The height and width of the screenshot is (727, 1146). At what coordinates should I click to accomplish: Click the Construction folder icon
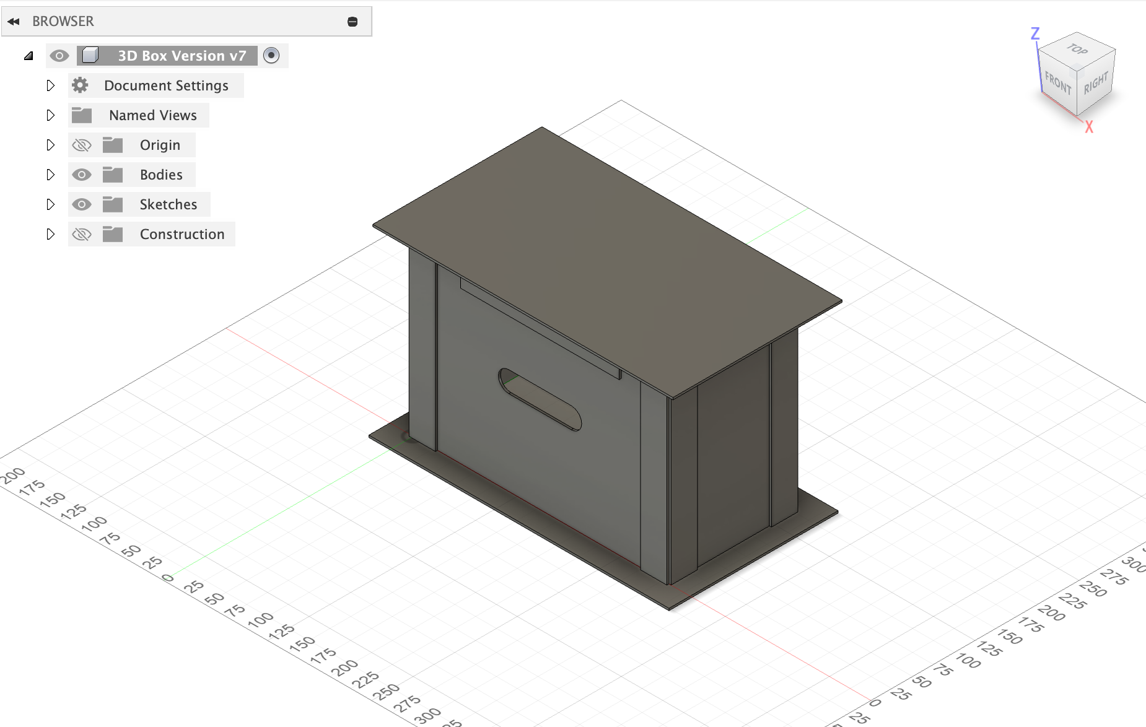click(x=113, y=233)
